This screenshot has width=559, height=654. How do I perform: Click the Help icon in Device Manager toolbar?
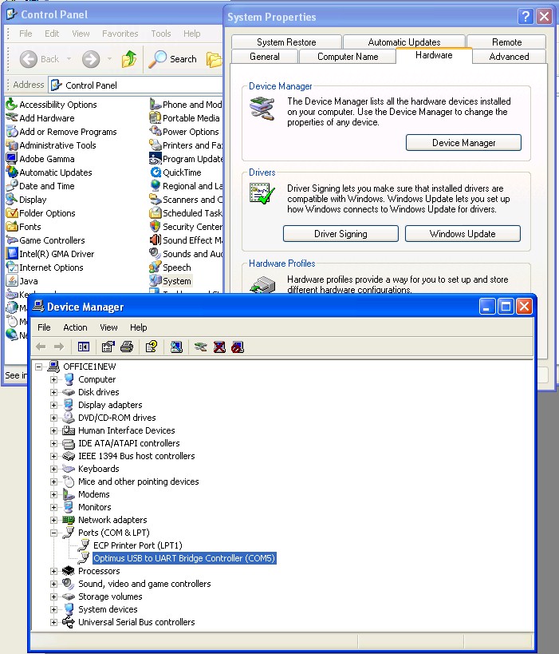[x=151, y=347]
